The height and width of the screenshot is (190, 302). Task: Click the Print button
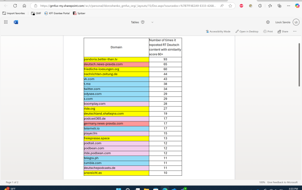(268, 31)
